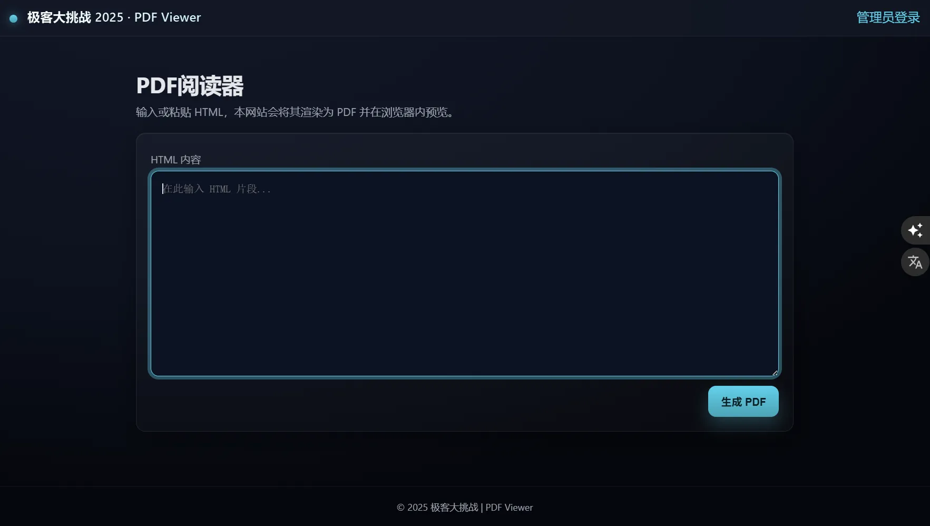
Task: Click the cyan dot logo in header
Action: point(14,18)
